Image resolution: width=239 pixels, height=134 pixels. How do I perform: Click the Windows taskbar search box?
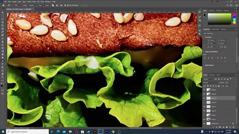click(x=27, y=131)
